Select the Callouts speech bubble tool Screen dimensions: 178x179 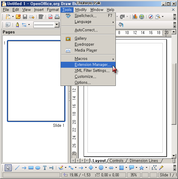(x=132, y=168)
